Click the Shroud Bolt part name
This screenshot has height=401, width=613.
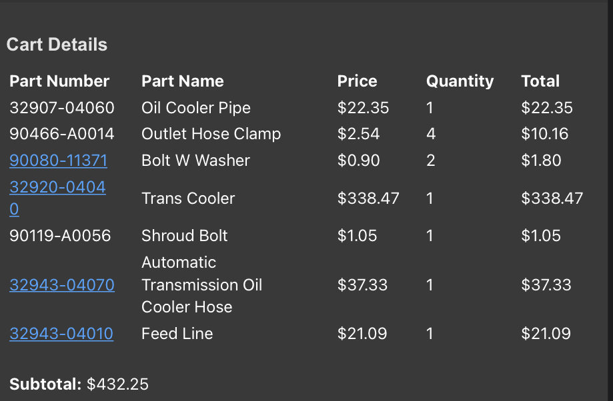(x=185, y=235)
